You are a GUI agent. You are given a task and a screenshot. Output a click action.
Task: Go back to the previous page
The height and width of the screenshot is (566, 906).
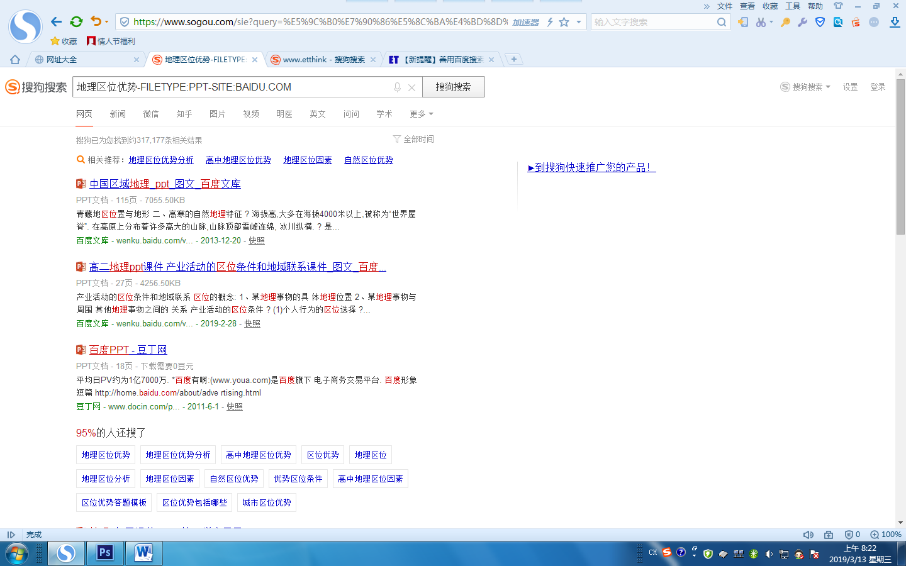56,22
